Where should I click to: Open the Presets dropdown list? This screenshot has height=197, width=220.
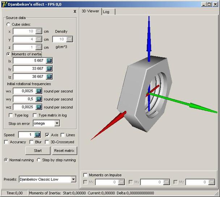tap(73, 179)
